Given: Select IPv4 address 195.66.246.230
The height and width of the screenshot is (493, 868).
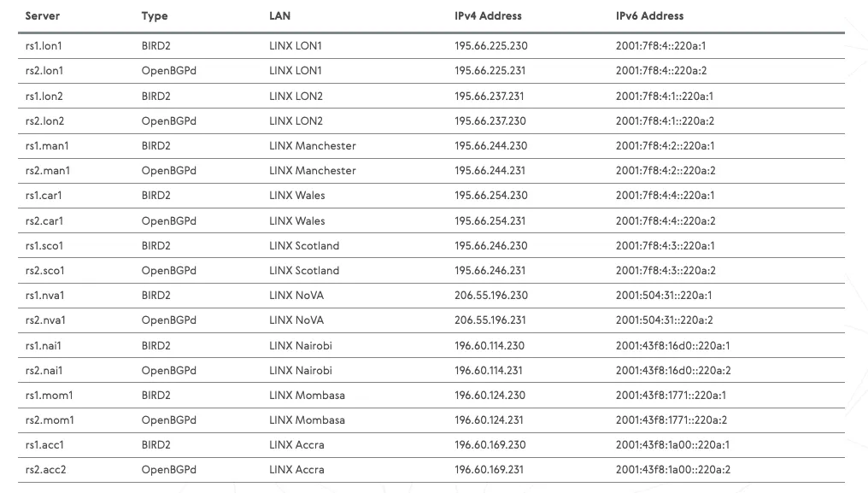Looking at the screenshot, I should click(491, 246).
